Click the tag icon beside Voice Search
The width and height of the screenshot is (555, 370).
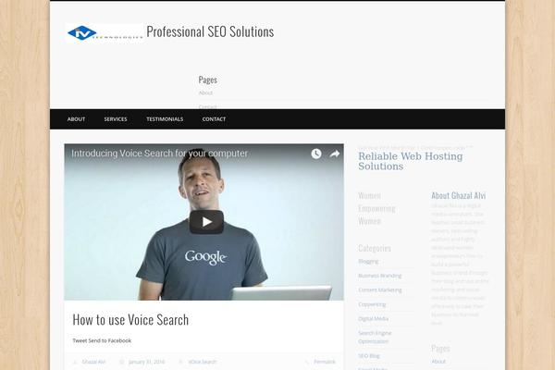tap(181, 362)
